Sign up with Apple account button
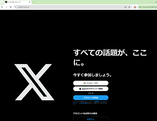The image size is (157, 121). [91, 89]
